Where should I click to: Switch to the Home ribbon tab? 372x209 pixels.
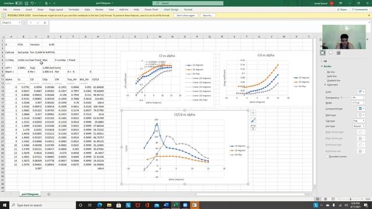(x=17, y=10)
